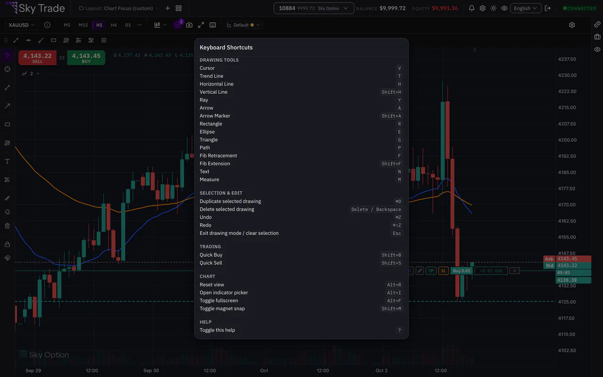Toggle the eye icon in right sidebar
Image resolution: width=603 pixels, height=377 pixels.
click(597, 49)
